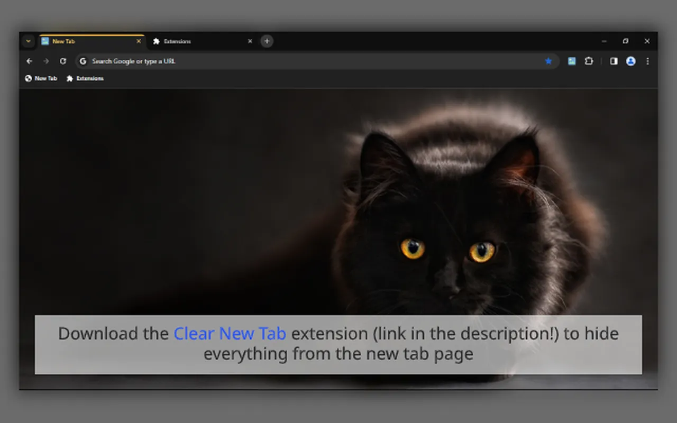677x423 pixels.
Task: Switch to the New Tab tab
Action: point(92,41)
